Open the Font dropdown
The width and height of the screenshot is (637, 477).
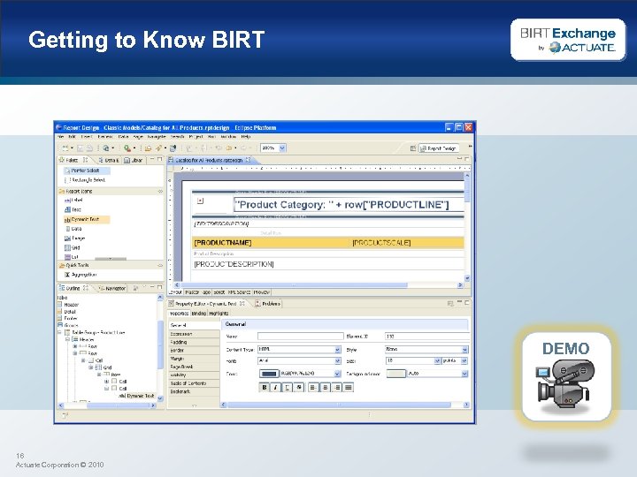click(x=337, y=361)
